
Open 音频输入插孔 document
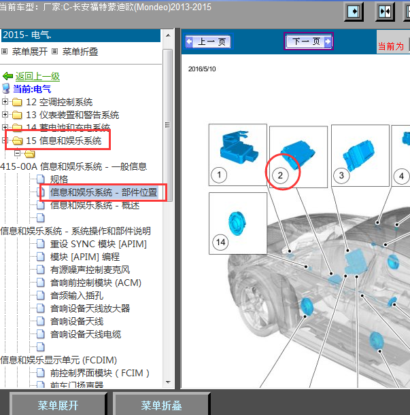pos(77,295)
